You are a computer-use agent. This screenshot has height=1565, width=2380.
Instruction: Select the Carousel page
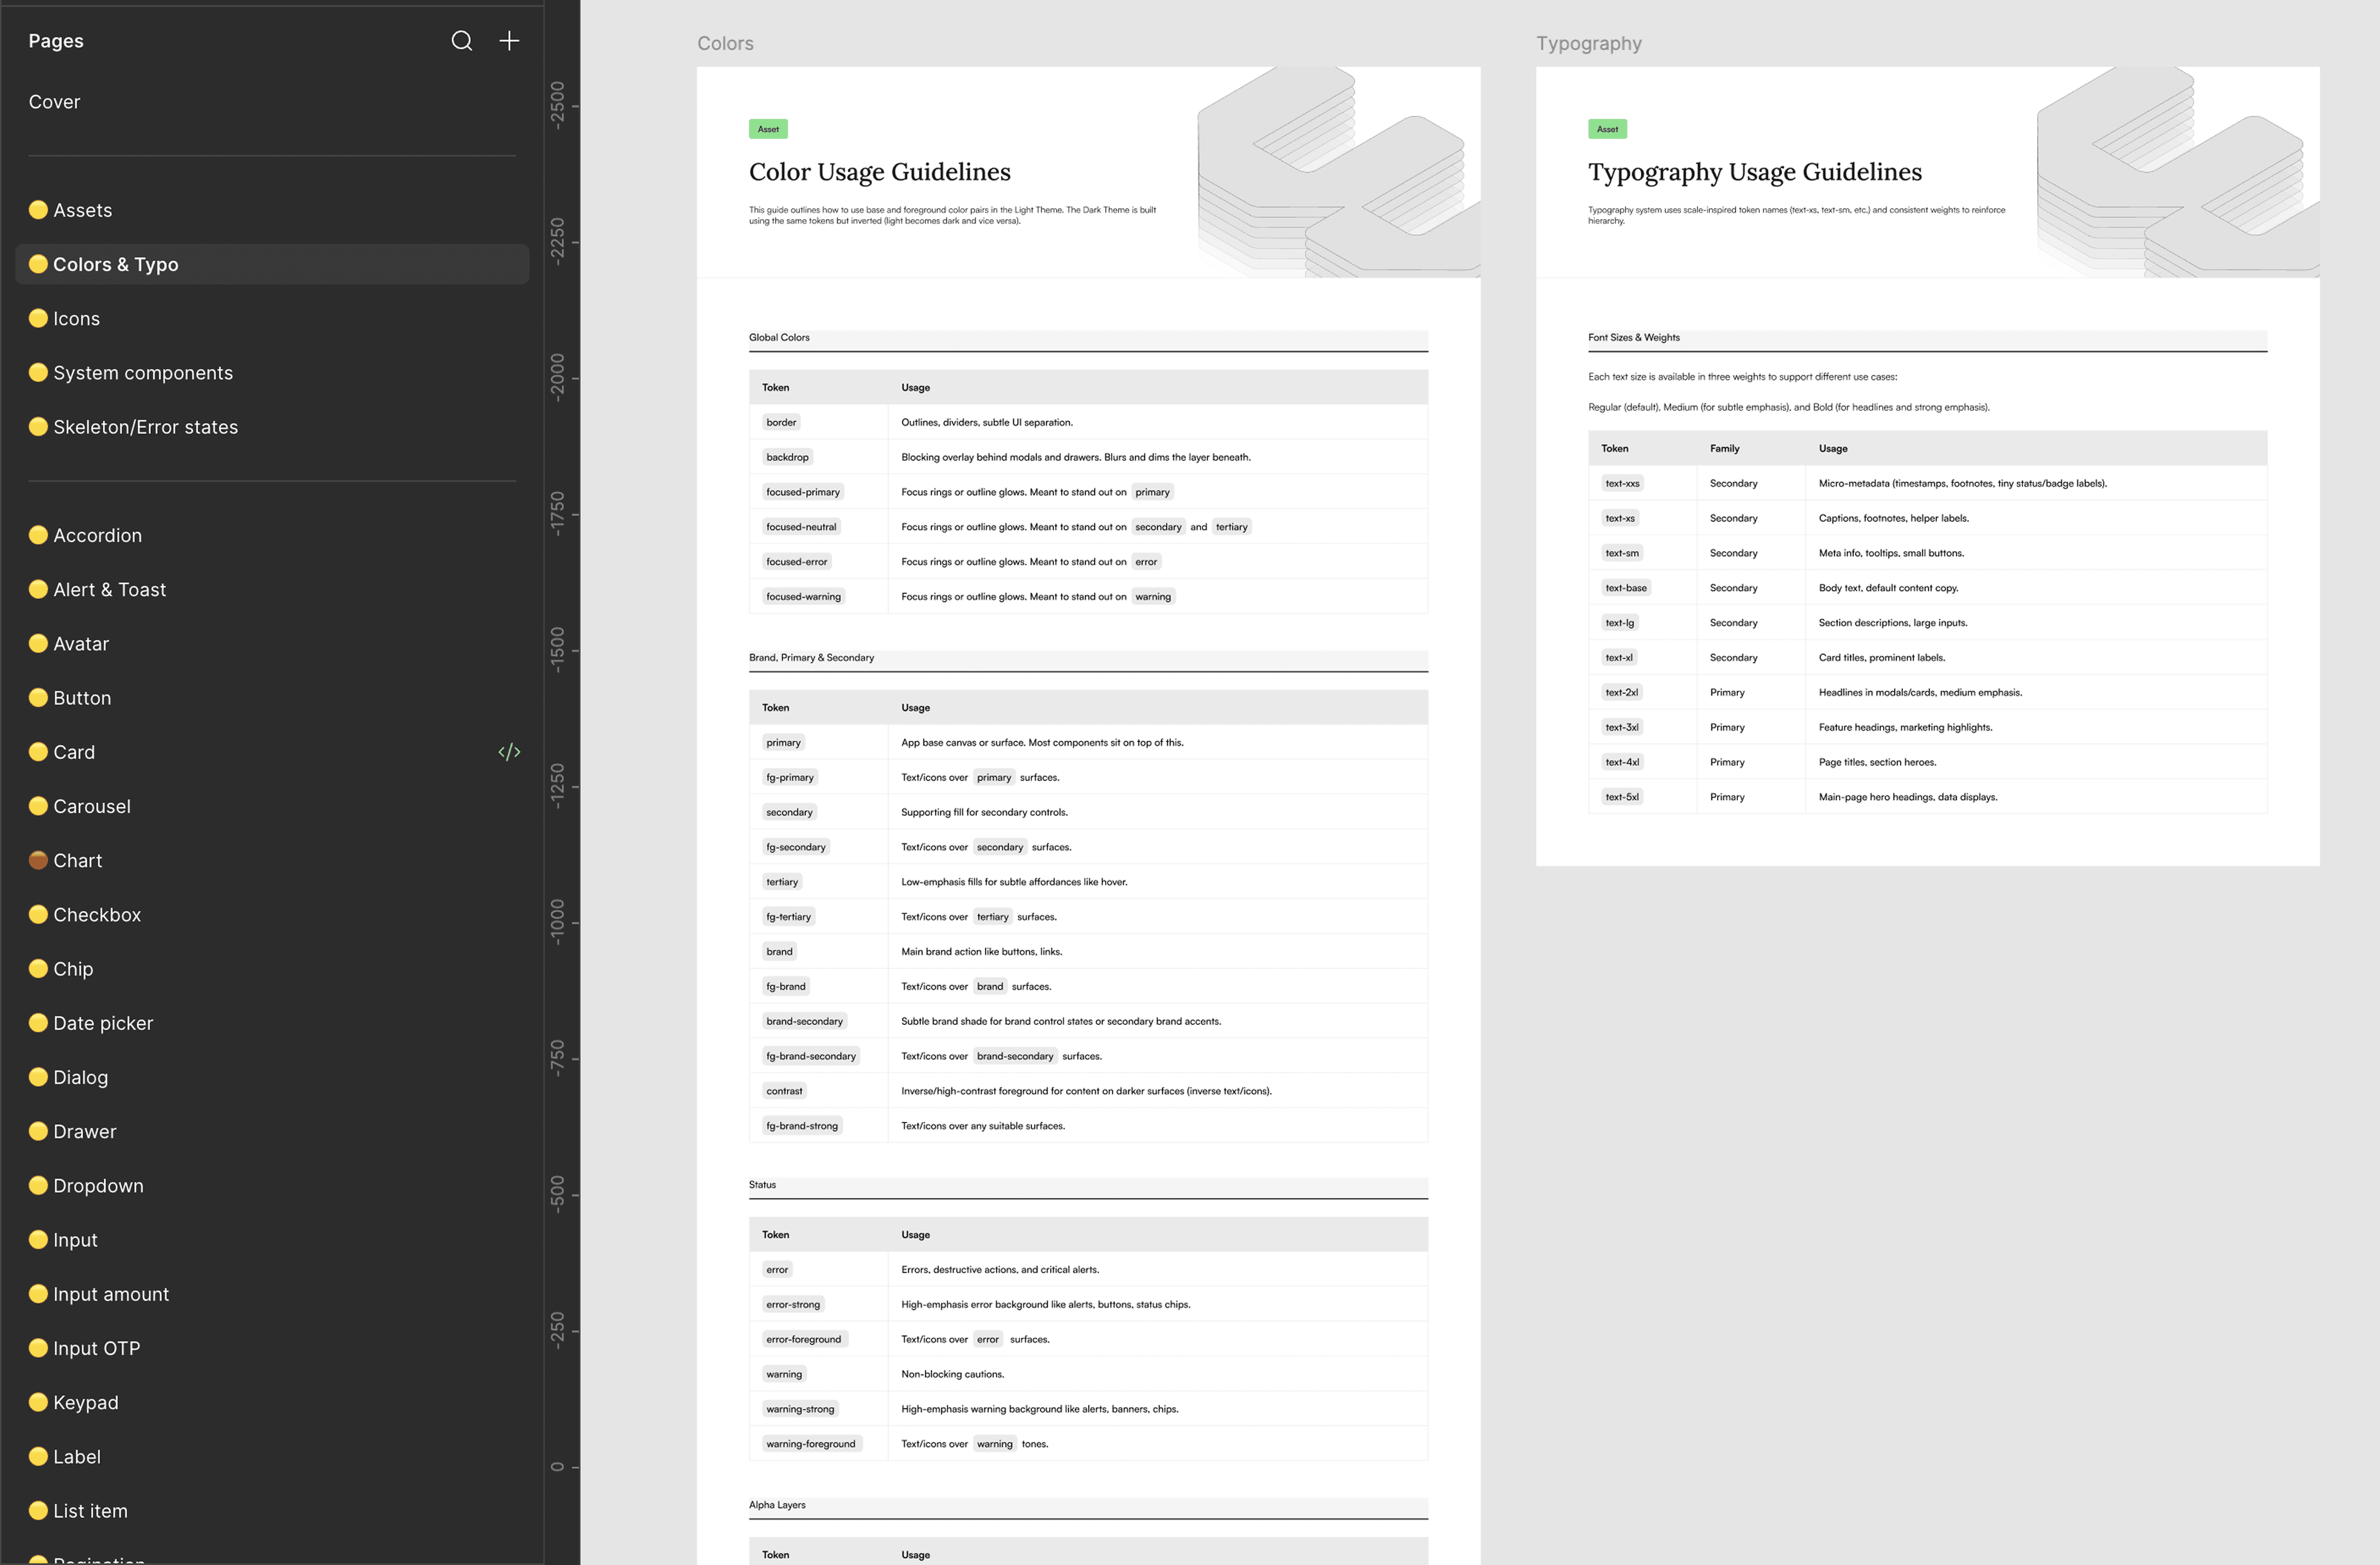(272, 806)
